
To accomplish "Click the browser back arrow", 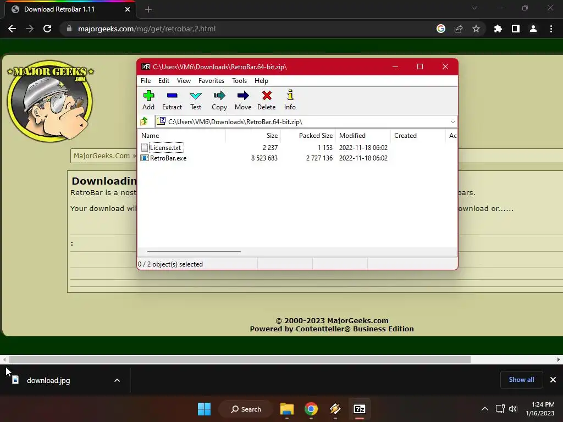I will click(x=12, y=29).
